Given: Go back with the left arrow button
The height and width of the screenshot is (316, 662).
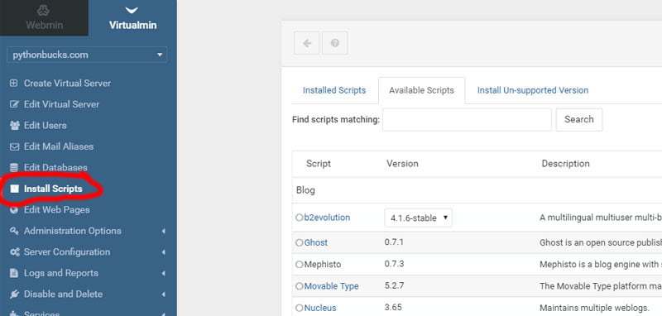Looking at the screenshot, I should click(307, 43).
